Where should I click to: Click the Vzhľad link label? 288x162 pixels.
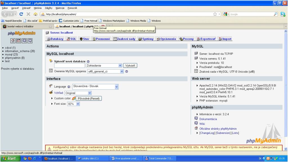pyautogui.click(x=58, y=93)
